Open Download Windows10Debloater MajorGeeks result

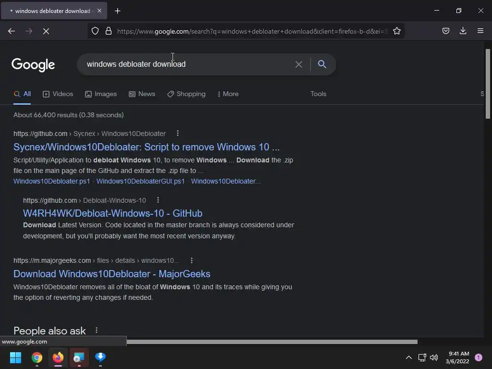coord(111,273)
